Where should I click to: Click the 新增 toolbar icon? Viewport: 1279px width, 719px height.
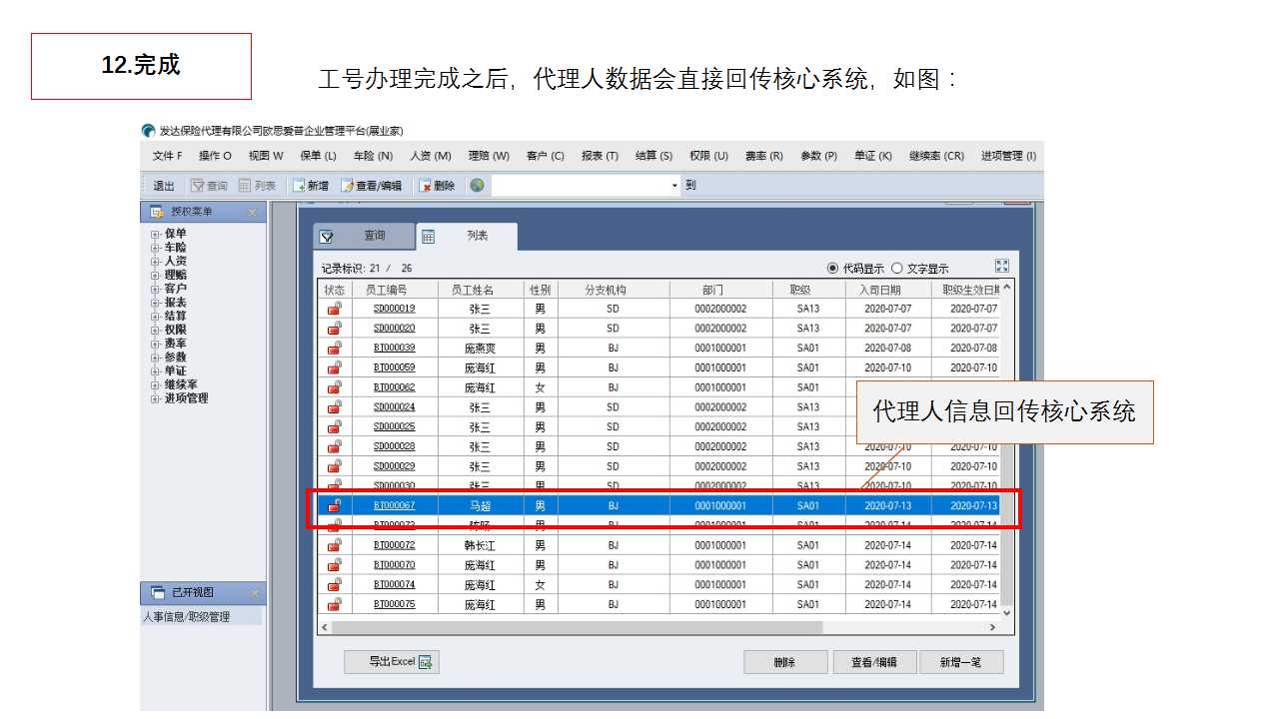pos(299,186)
